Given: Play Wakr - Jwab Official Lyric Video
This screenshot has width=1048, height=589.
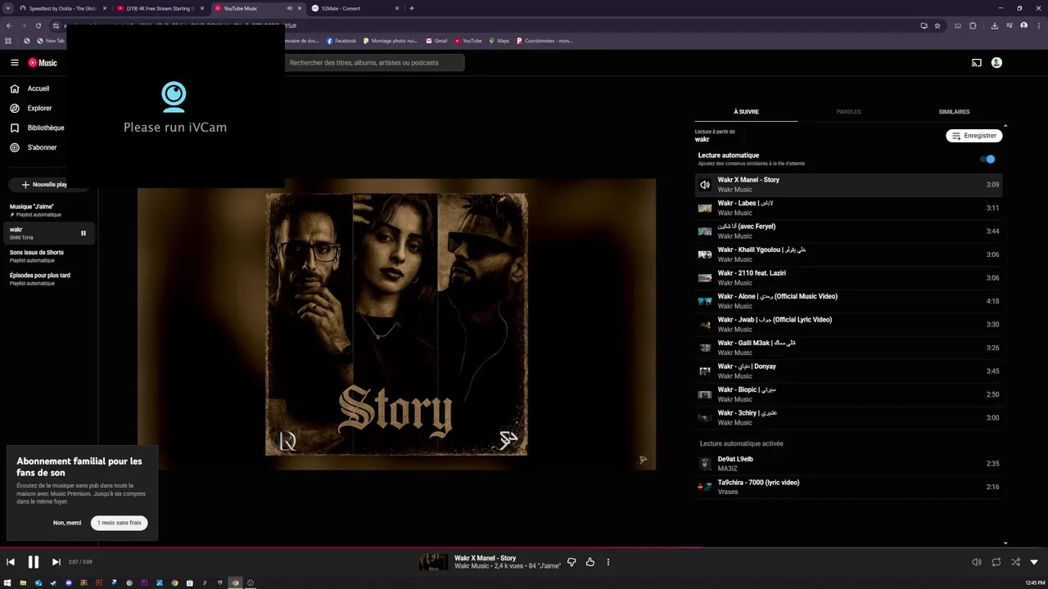Looking at the screenshot, I should point(848,325).
